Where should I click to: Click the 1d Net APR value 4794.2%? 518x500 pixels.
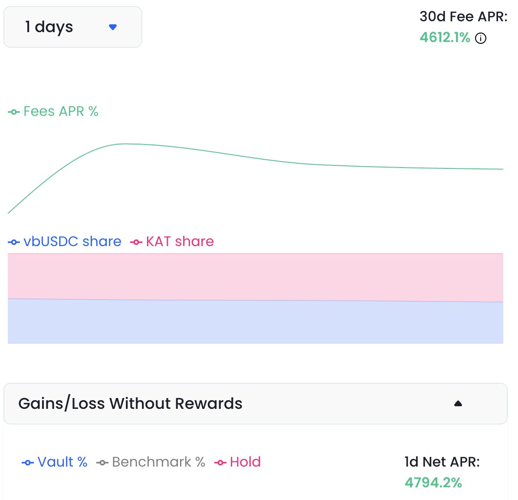(433, 483)
